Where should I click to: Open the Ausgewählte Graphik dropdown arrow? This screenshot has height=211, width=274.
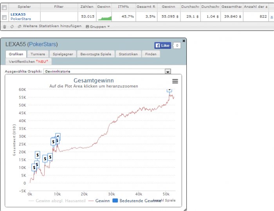[168, 71]
